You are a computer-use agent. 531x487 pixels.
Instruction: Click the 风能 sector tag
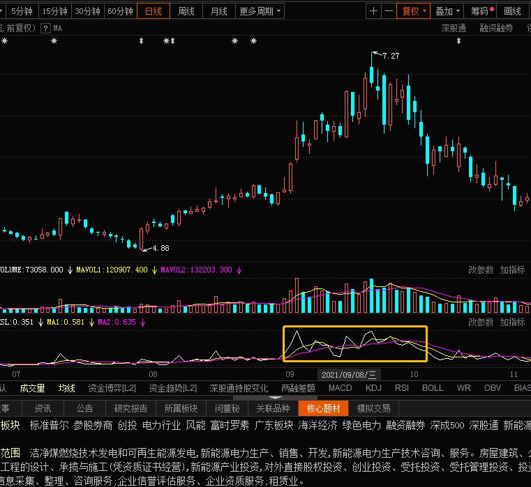(196, 425)
